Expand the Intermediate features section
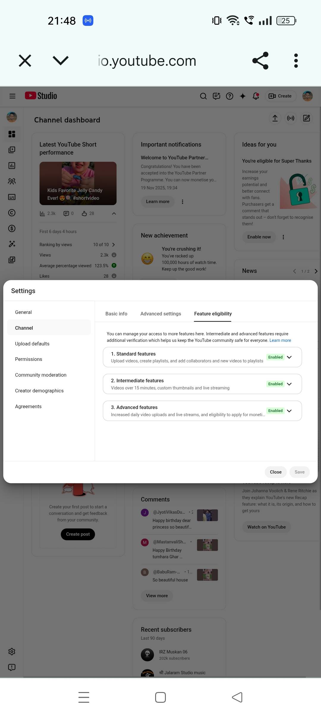 point(289,384)
